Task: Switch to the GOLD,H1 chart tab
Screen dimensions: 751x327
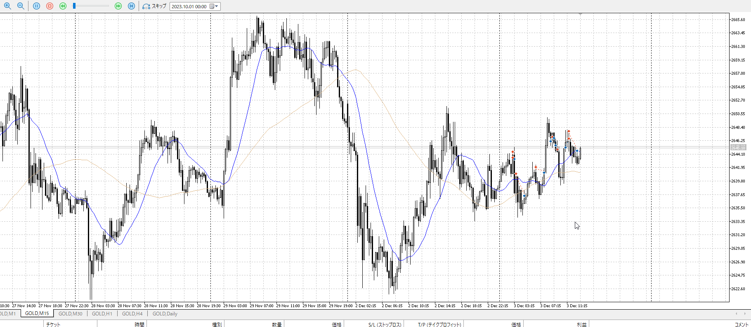Action: tap(102, 314)
